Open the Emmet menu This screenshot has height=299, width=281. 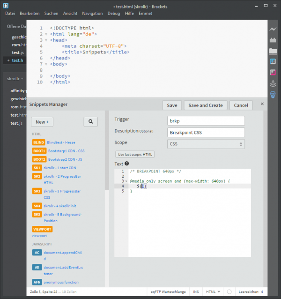coord(145,13)
